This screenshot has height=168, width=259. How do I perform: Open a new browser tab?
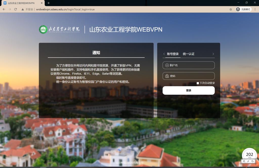[x=49, y=3]
